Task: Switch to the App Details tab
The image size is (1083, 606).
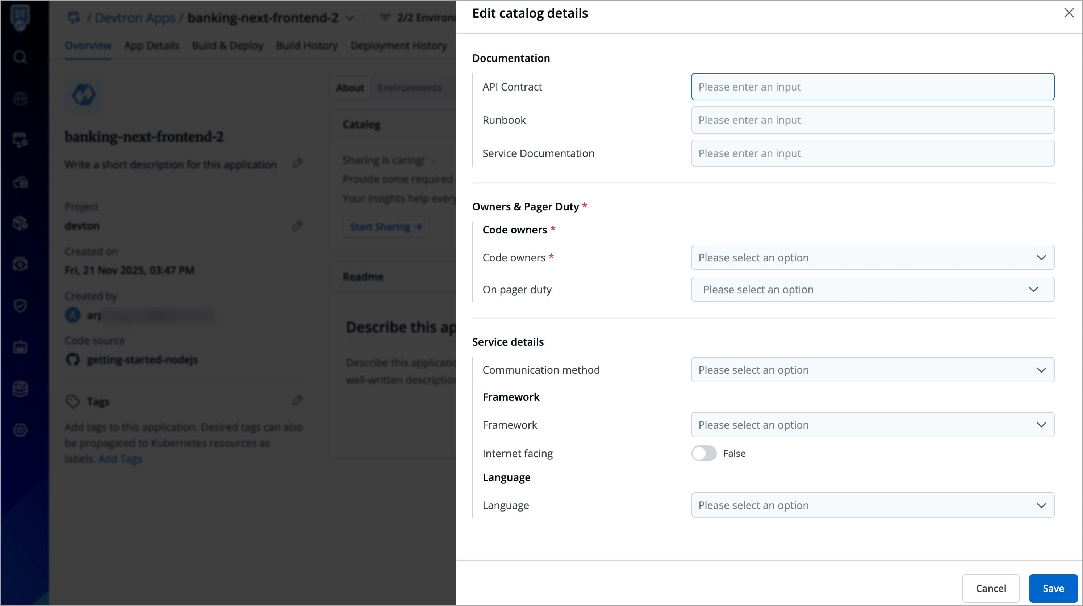Action: coord(151,45)
